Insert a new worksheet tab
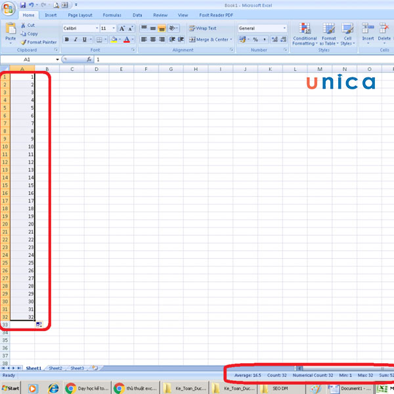This screenshot has width=394, height=394. 95,368
